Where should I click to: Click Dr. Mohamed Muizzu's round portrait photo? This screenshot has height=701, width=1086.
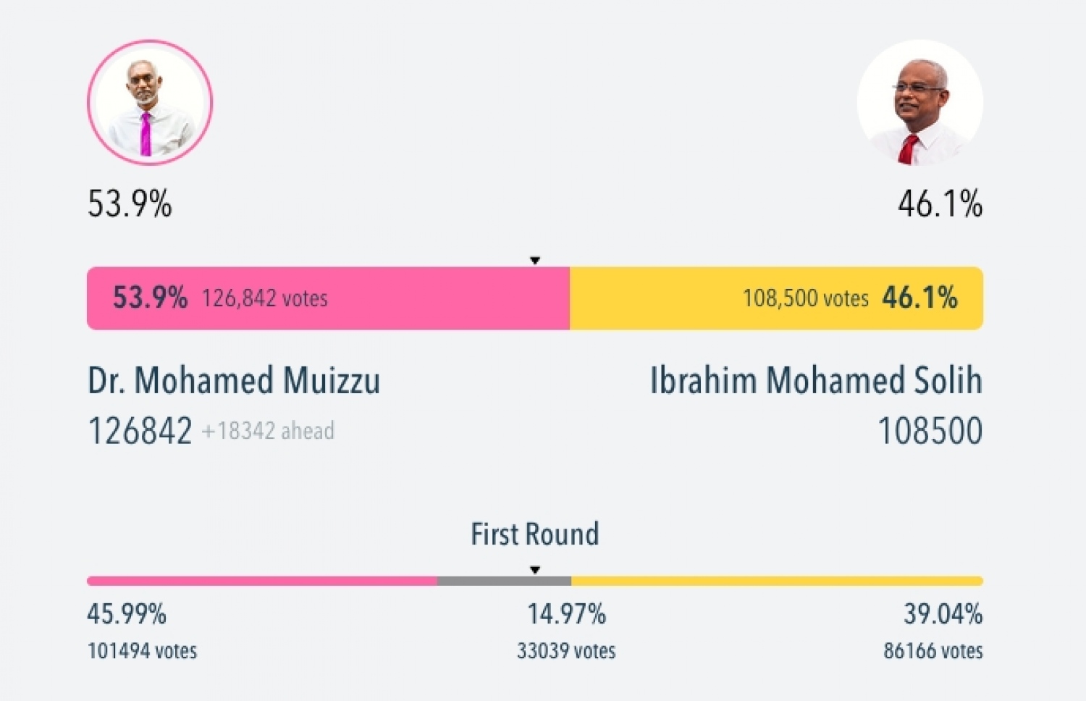coord(150,103)
